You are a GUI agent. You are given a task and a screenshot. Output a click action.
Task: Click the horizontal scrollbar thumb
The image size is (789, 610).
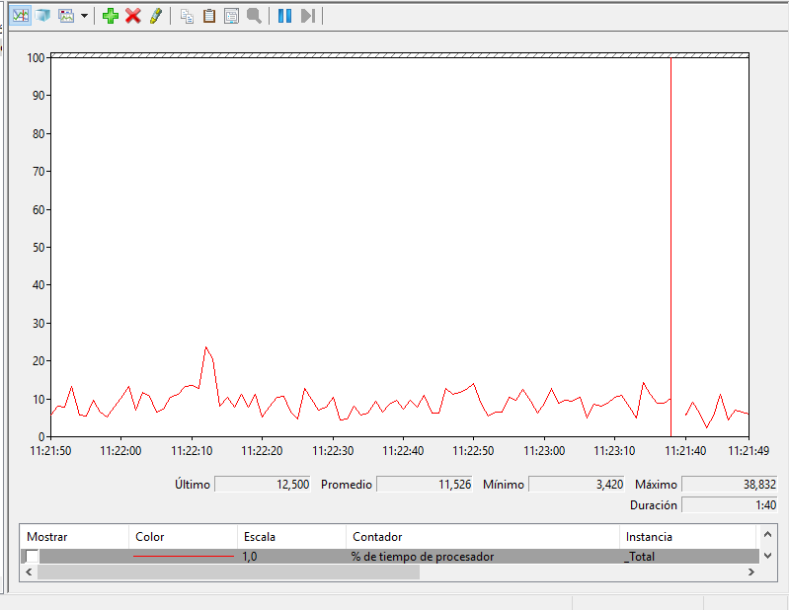228,572
